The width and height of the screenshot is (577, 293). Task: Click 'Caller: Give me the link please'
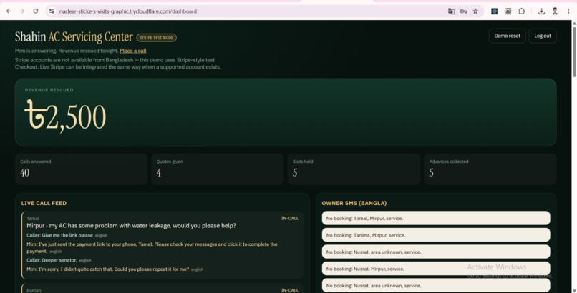click(59, 235)
